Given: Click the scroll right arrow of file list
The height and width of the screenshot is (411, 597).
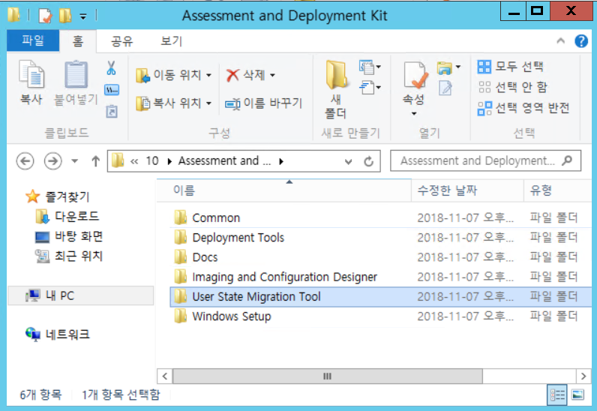Looking at the screenshot, I should [x=583, y=376].
